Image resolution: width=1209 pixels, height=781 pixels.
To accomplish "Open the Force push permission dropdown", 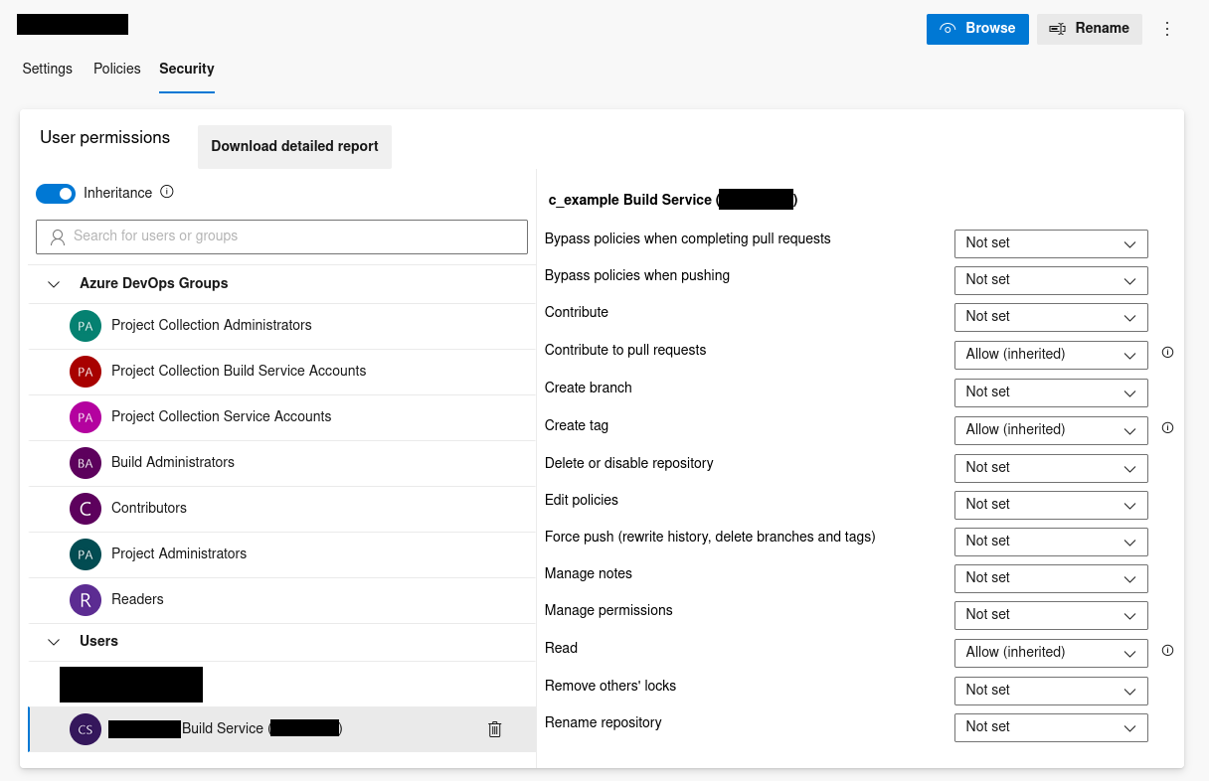I will [1050, 542].
